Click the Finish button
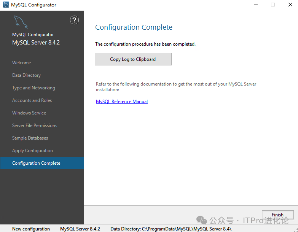The height and width of the screenshot is (232, 298). [277, 215]
